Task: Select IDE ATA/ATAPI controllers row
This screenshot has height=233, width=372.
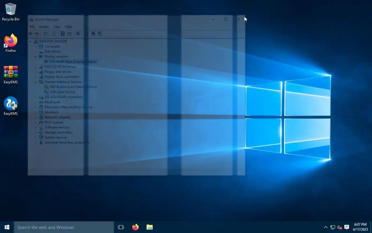Action: pyautogui.click(x=63, y=97)
